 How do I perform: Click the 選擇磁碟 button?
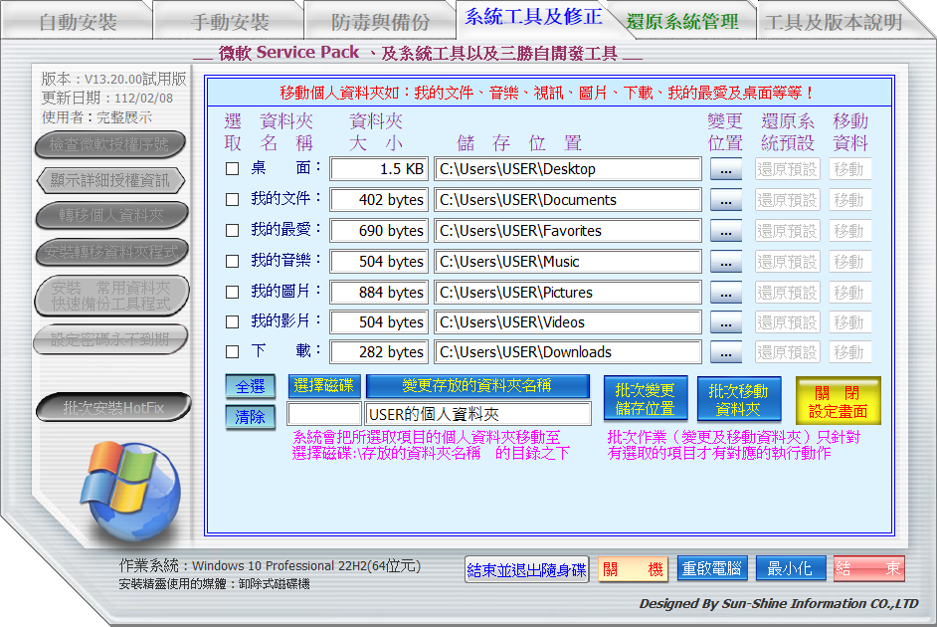(x=324, y=385)
